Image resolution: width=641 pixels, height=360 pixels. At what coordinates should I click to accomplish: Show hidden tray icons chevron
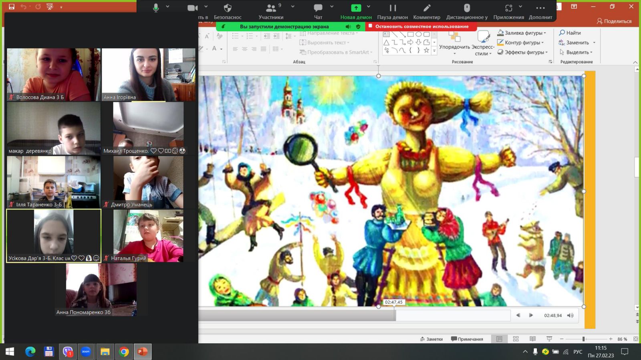(x=525, y=352)
